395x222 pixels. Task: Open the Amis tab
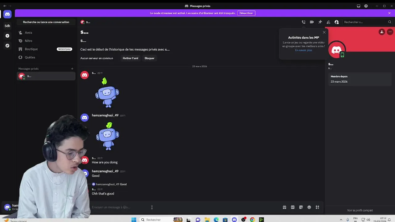[x=46, y=33]
